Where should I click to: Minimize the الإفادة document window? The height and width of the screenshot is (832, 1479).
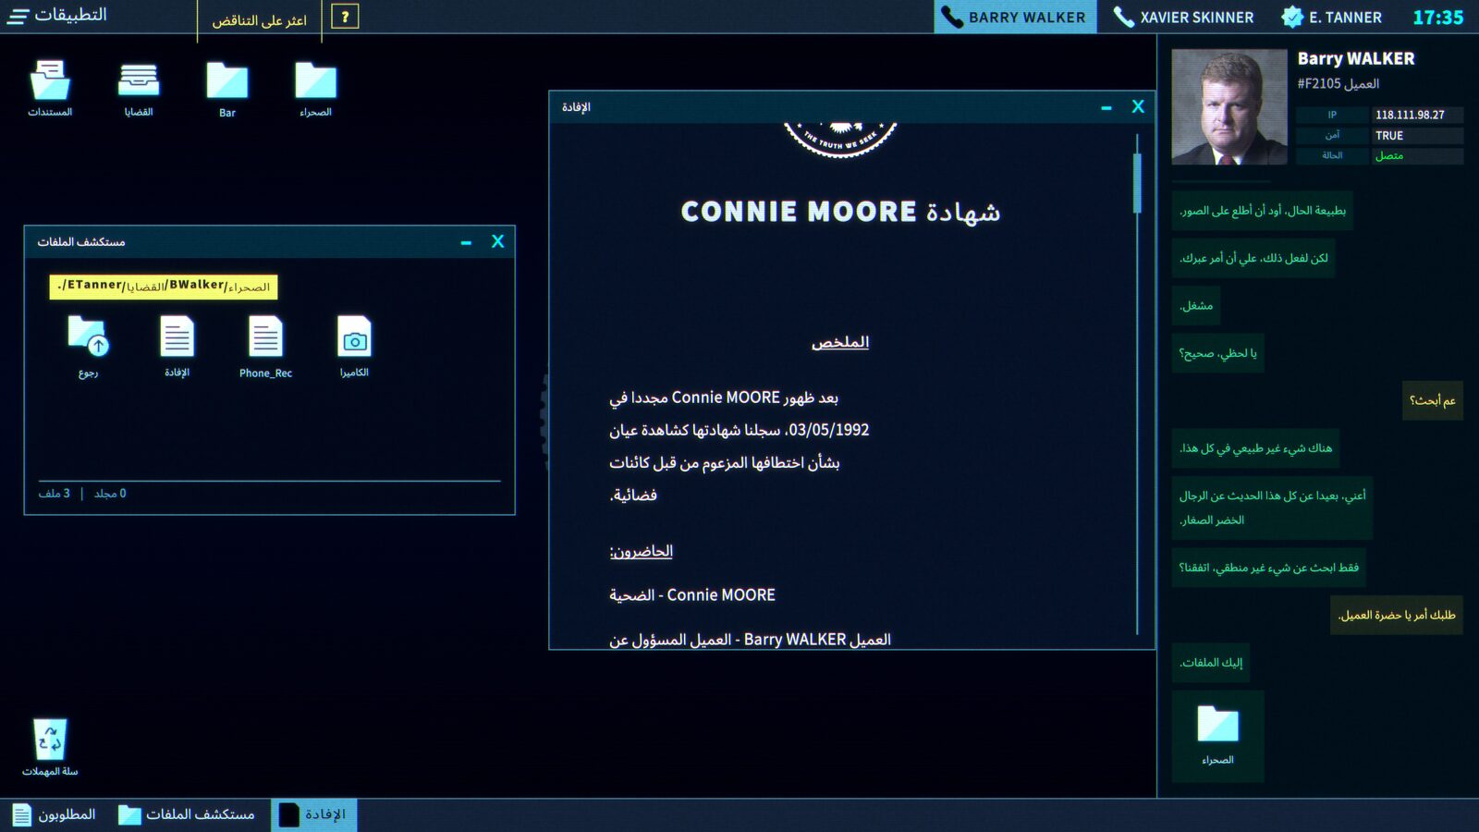pyautogui.click(x=1106, y=107)
